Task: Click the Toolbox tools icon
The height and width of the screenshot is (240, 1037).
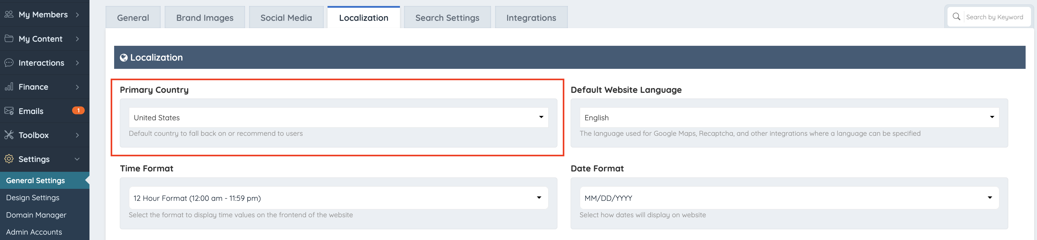Action: pos(9,135)
